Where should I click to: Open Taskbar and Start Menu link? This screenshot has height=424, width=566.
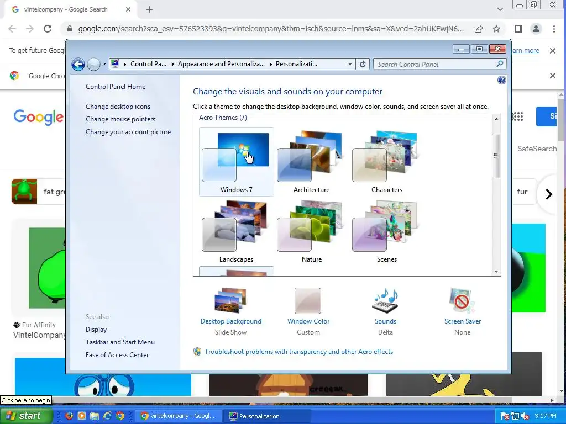120,342
